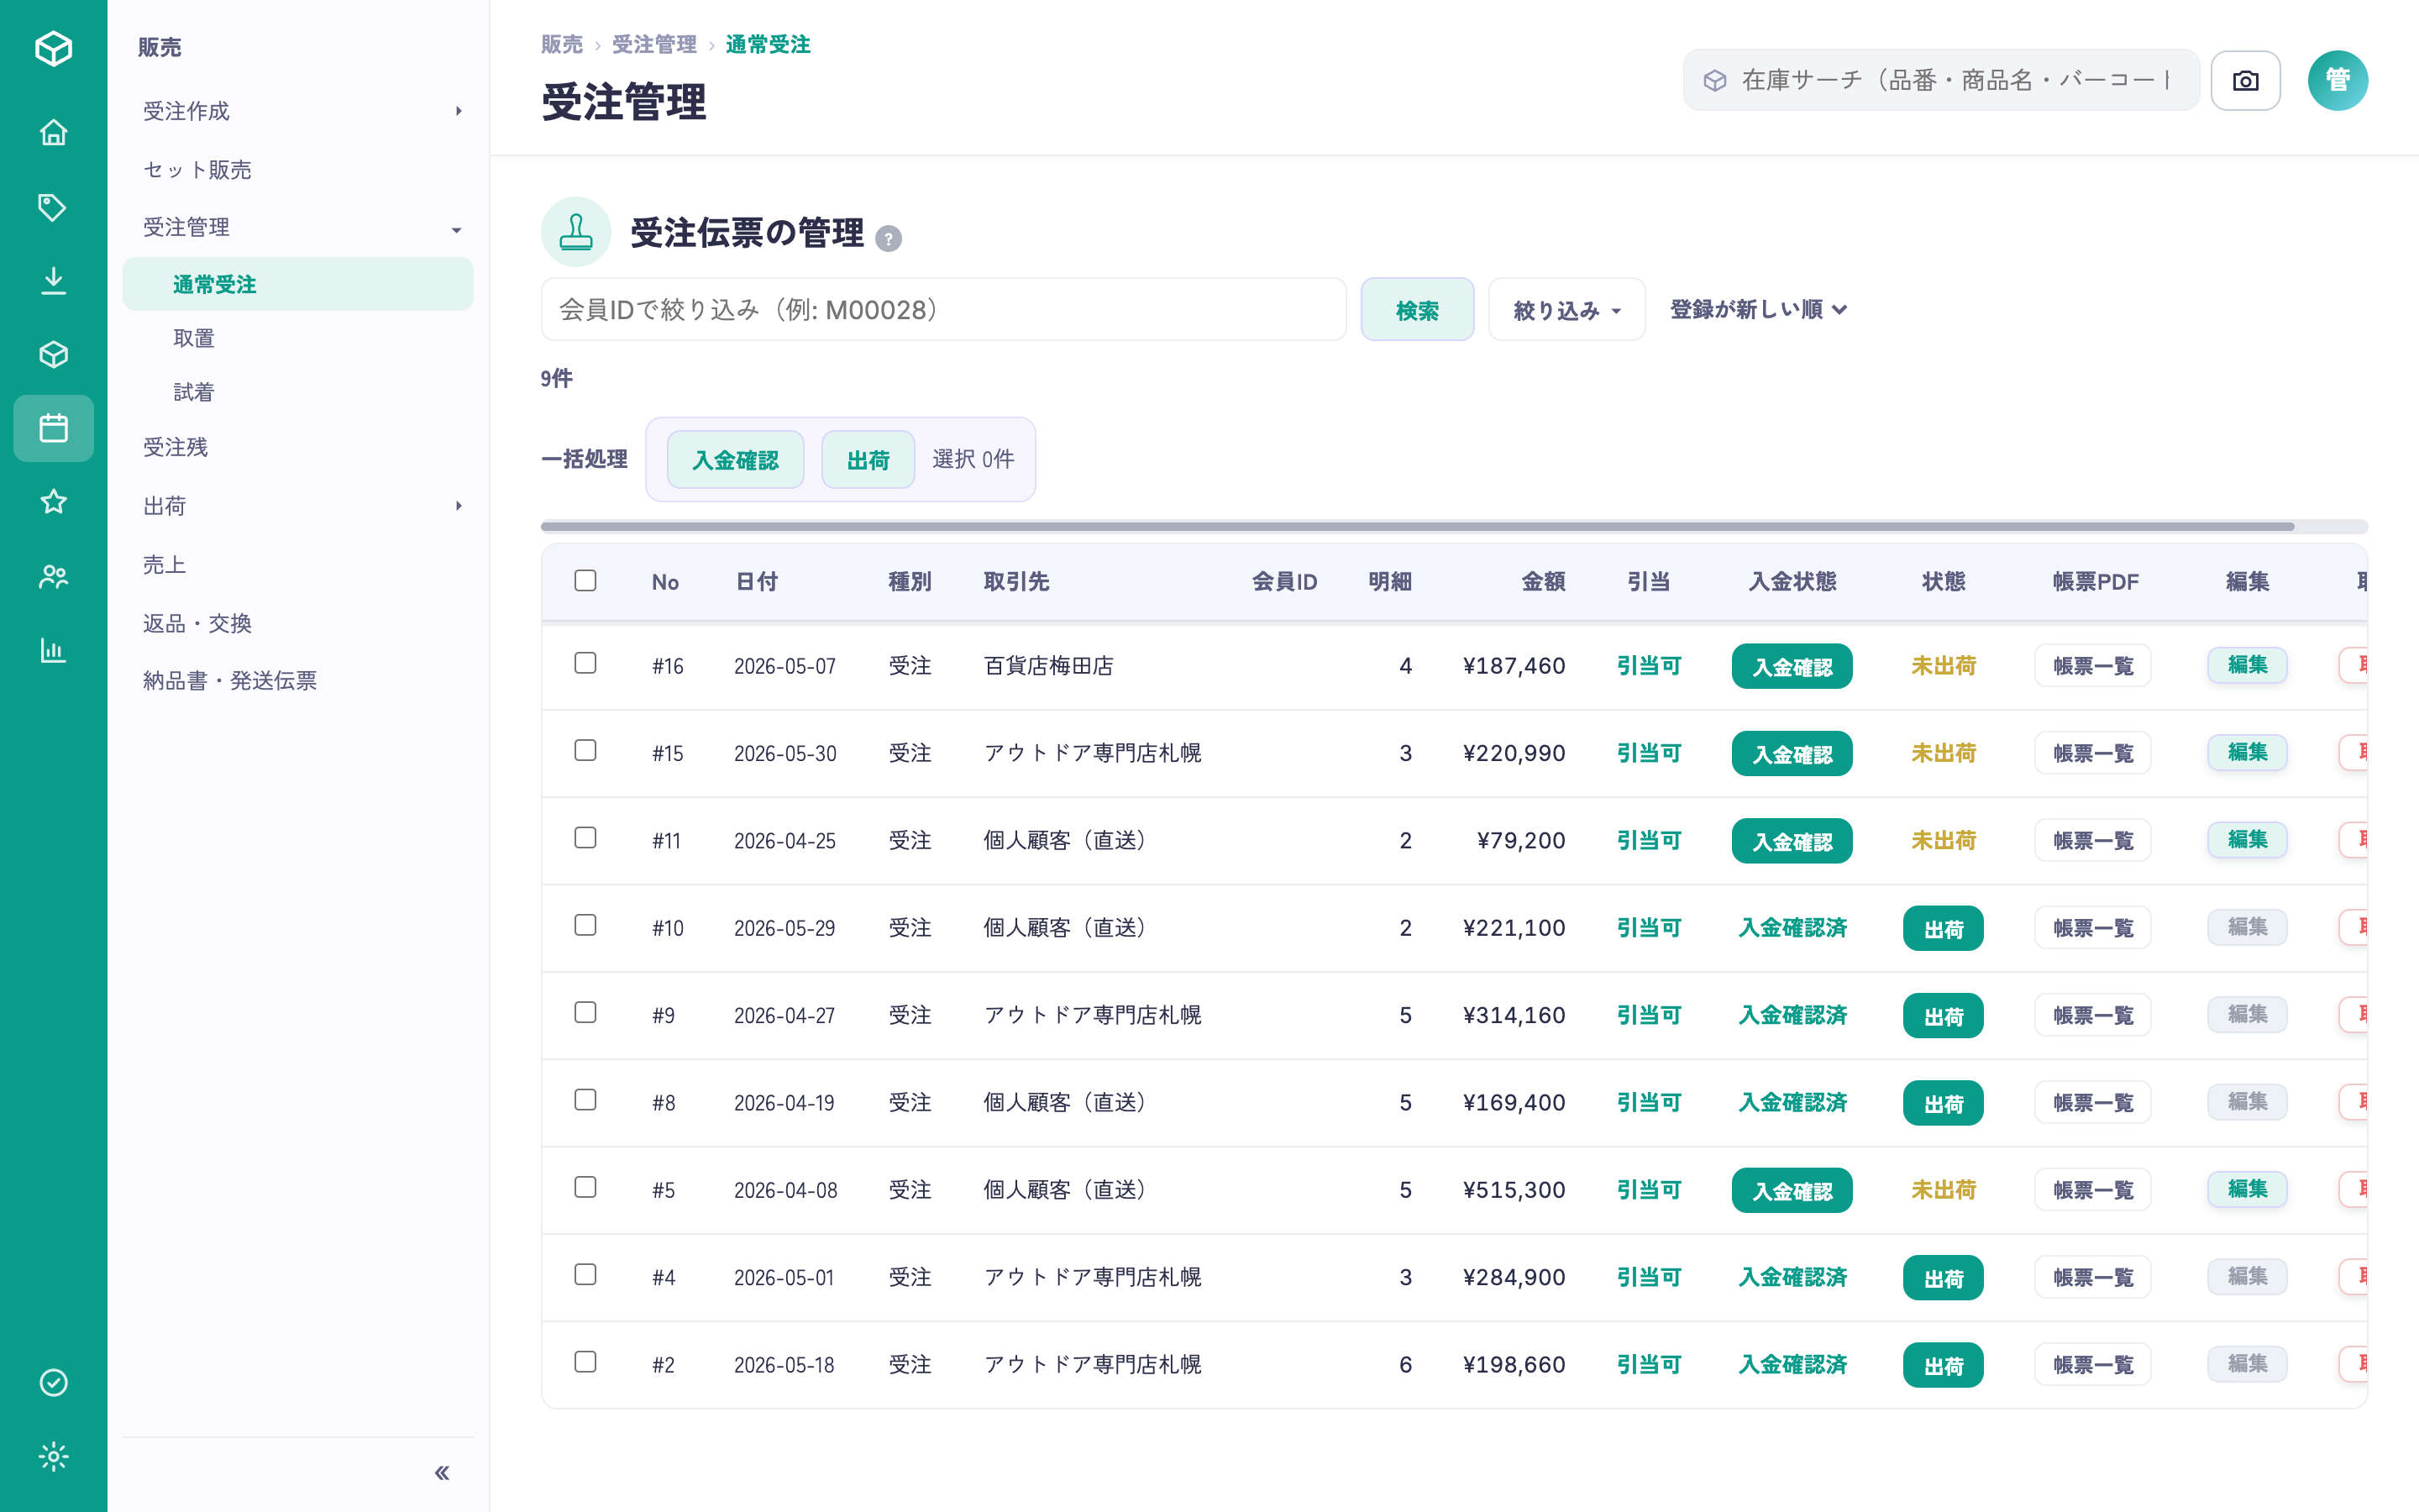Collapse the side menu with double chevron
The height and width of the screenshot is (1512, 2419).
(442, 1473)
